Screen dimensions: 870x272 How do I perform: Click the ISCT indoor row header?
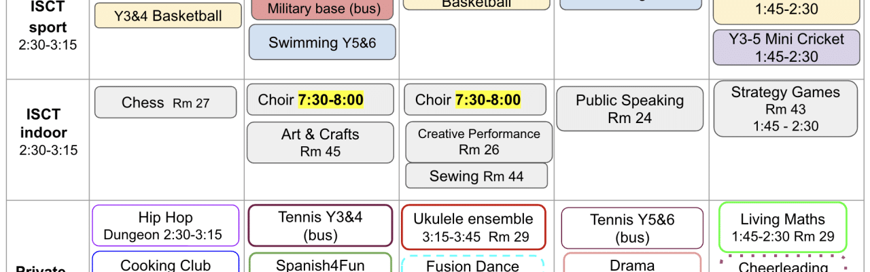(48, 132)
